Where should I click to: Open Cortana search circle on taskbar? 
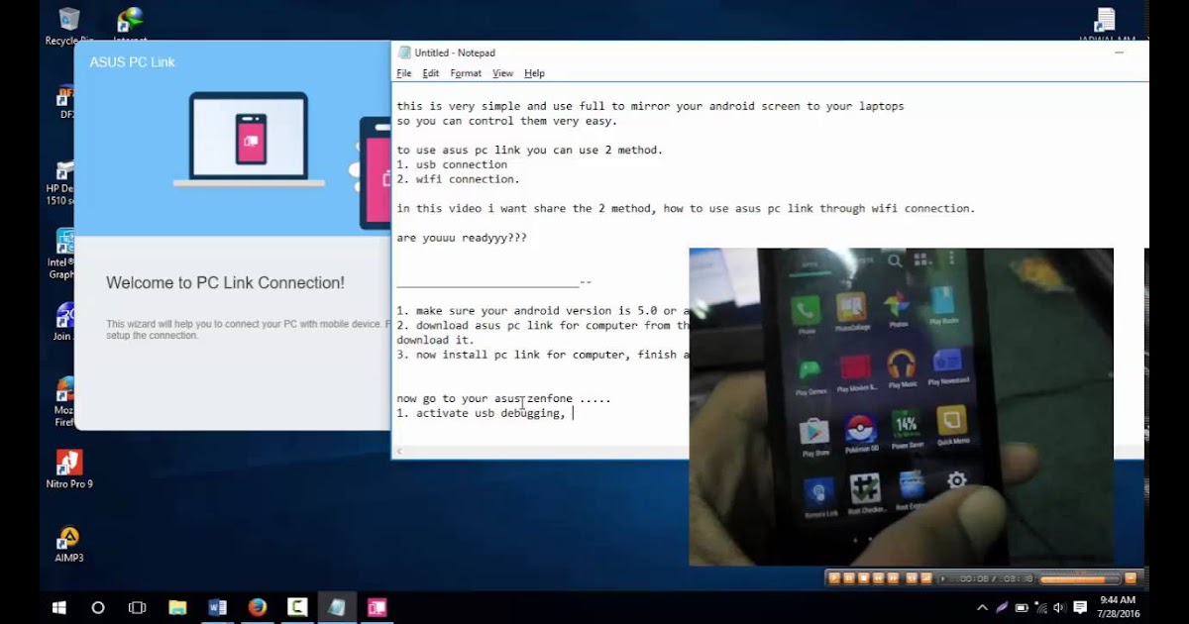(x=98, y=607)
